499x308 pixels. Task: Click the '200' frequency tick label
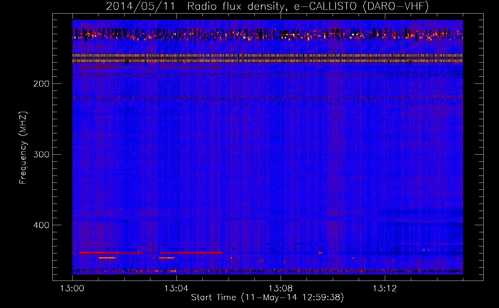coord(41,84)
